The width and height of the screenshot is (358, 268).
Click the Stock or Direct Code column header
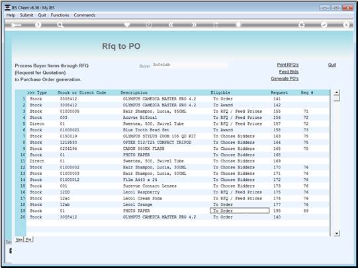(81, 92)
